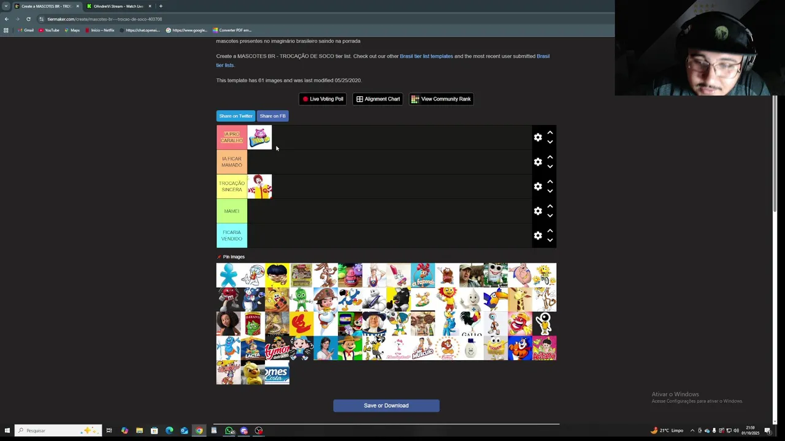Open a new browser tab

click(161, 6)
